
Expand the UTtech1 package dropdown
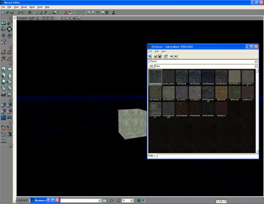click(256, 62)
